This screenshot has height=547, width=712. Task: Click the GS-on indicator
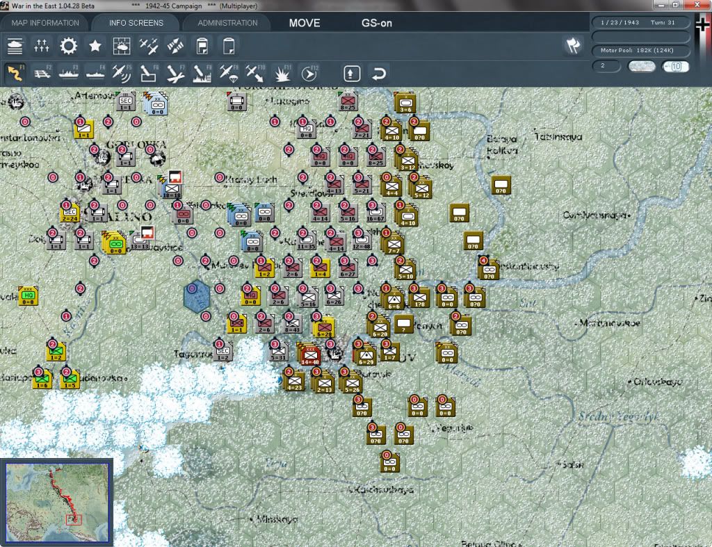(x=376, y=23)
